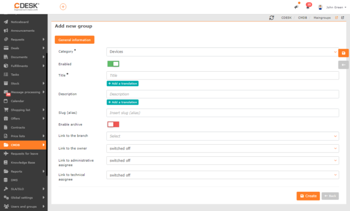Open Link to technical assignee dropdown
The image size is (350, 211).
tap(223, 175)
